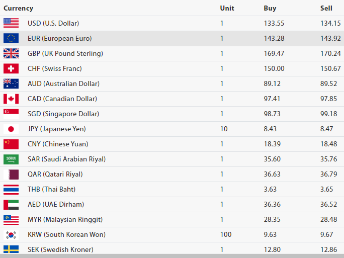Click the United States flag icon

(11, 23)
